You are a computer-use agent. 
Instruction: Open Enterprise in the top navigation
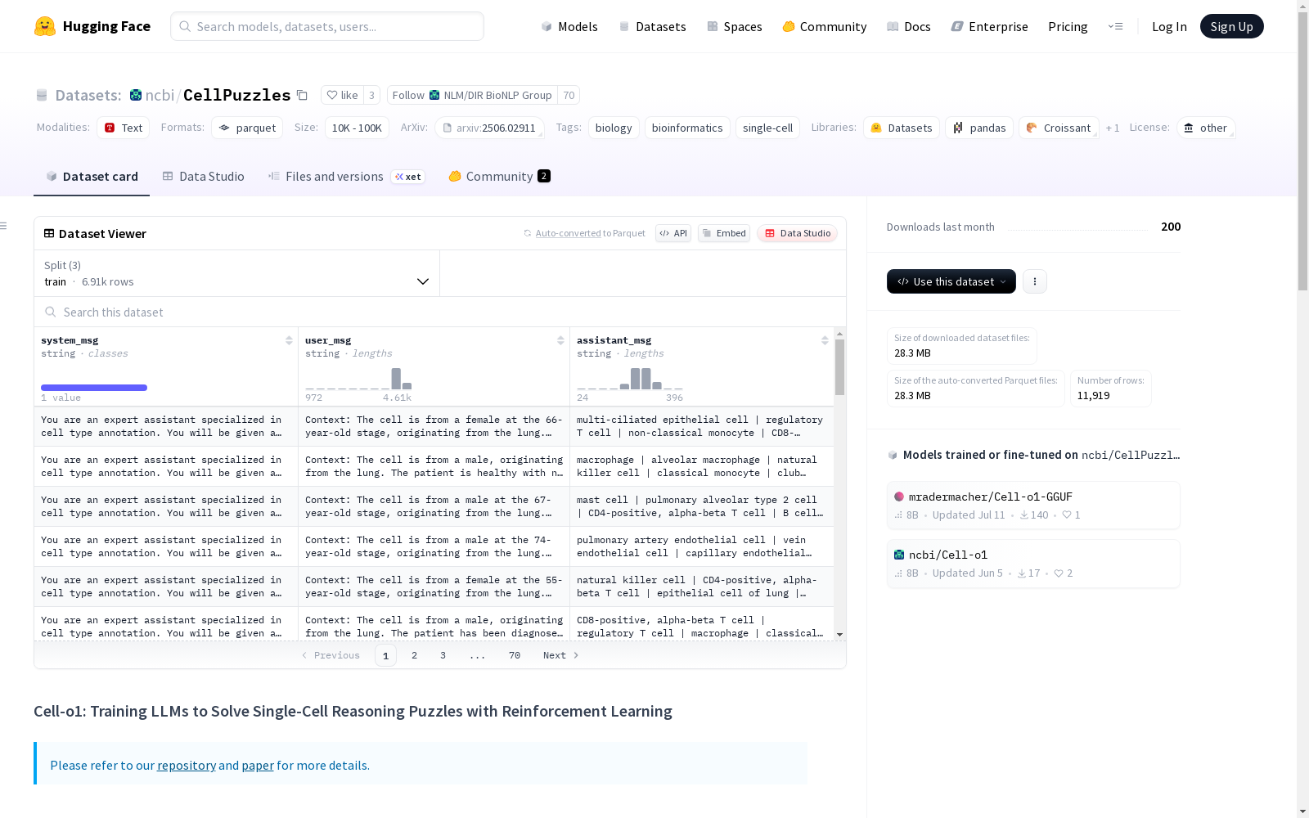tap(990, 26)
